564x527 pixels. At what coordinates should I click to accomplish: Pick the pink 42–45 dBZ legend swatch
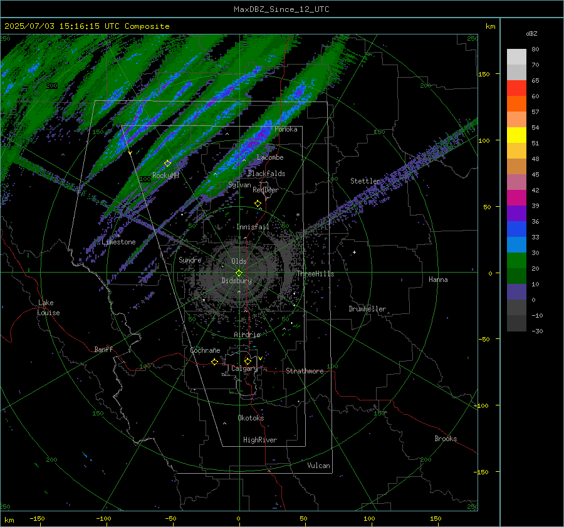click(x=516, y=182)
